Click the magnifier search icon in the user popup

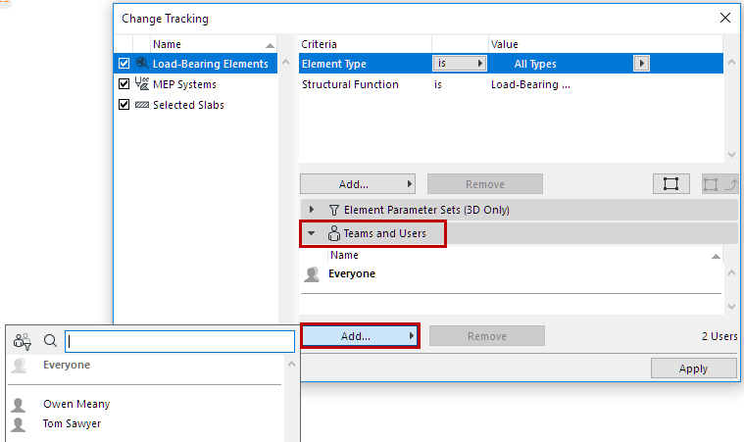[50, 341]
